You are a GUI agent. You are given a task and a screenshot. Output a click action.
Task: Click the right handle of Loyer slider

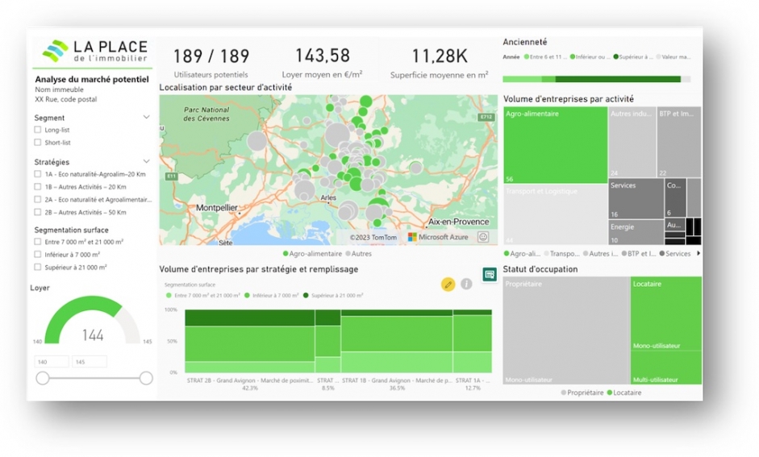(x=146, y=378)
